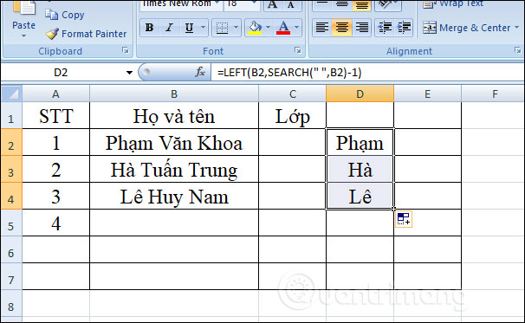This screenshot has width=525, height=323.
Task: Click the Insert Function fx icon
Action: click(x=200, y=72)
